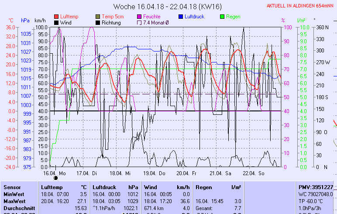Click the Sensor column header in table
Viewport: 337px width, 214px height.
(12, 187)
